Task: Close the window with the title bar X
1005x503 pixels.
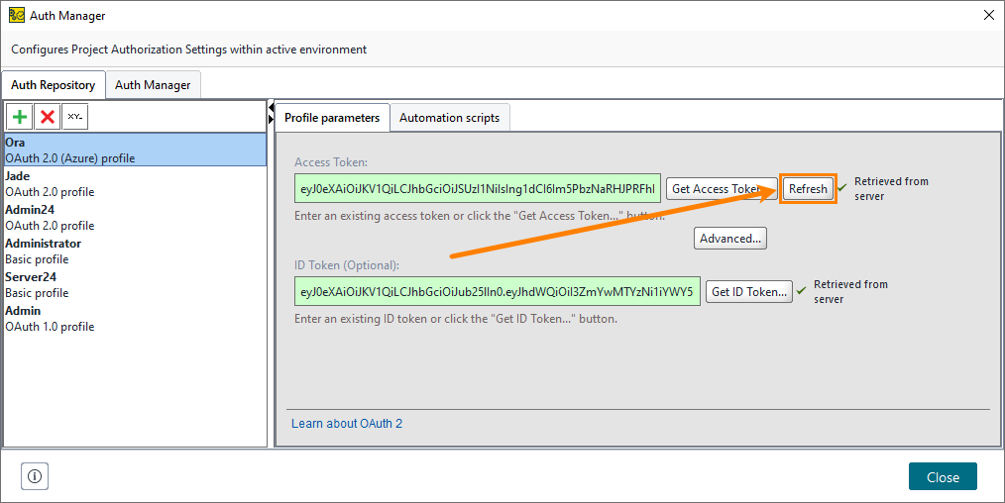Action: [x=989, y=16]
